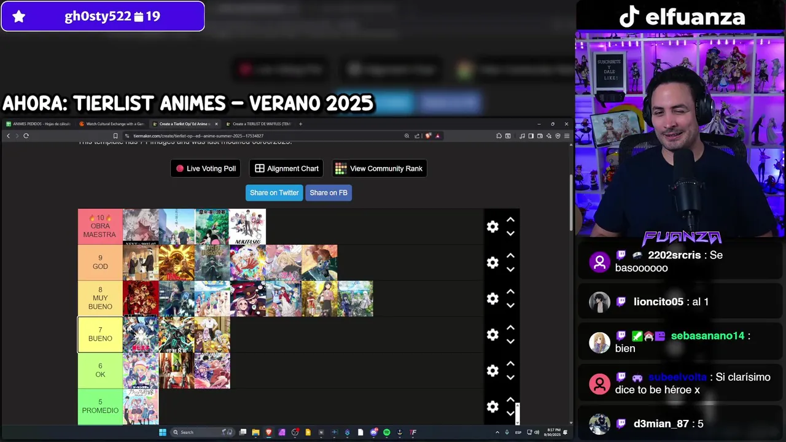Open File Explorer from taskbar
Viewport: 786px width, 442px height.
point(255,432)
